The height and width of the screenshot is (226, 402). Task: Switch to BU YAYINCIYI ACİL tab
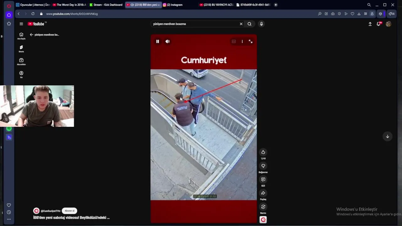coord(217,5)
